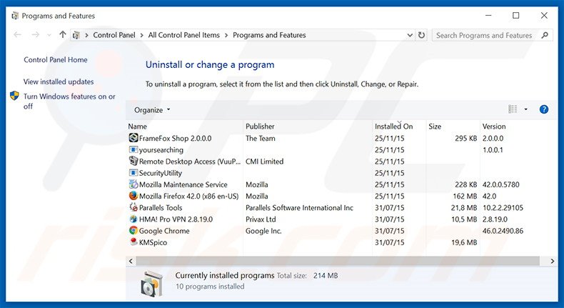The width and height of the screenshot is (564, 308).
Task: Click the KMSpico red button icon
Action: click(x=134, y=242)
